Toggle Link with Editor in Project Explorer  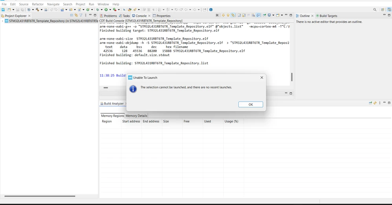pyautogui.click(x=76, y=15)
